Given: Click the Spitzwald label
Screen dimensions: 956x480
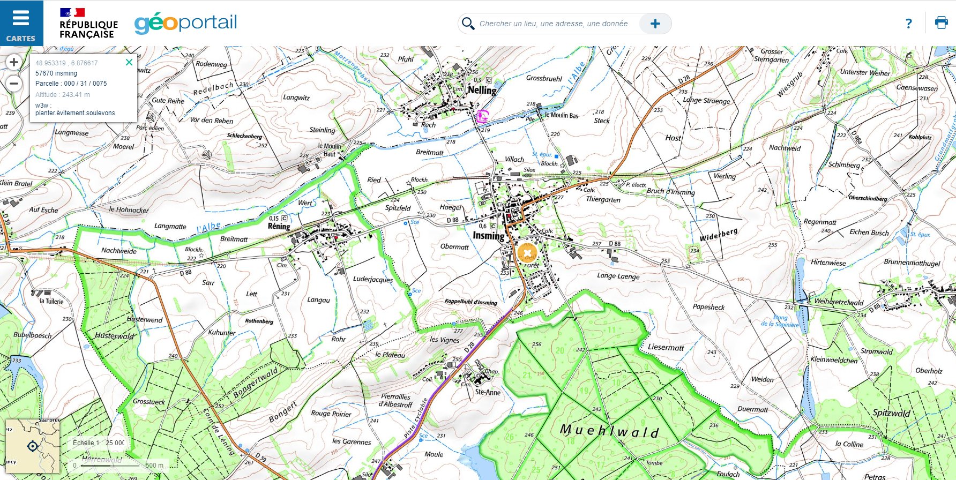Looking at the screenshot, I should point(891,413).
